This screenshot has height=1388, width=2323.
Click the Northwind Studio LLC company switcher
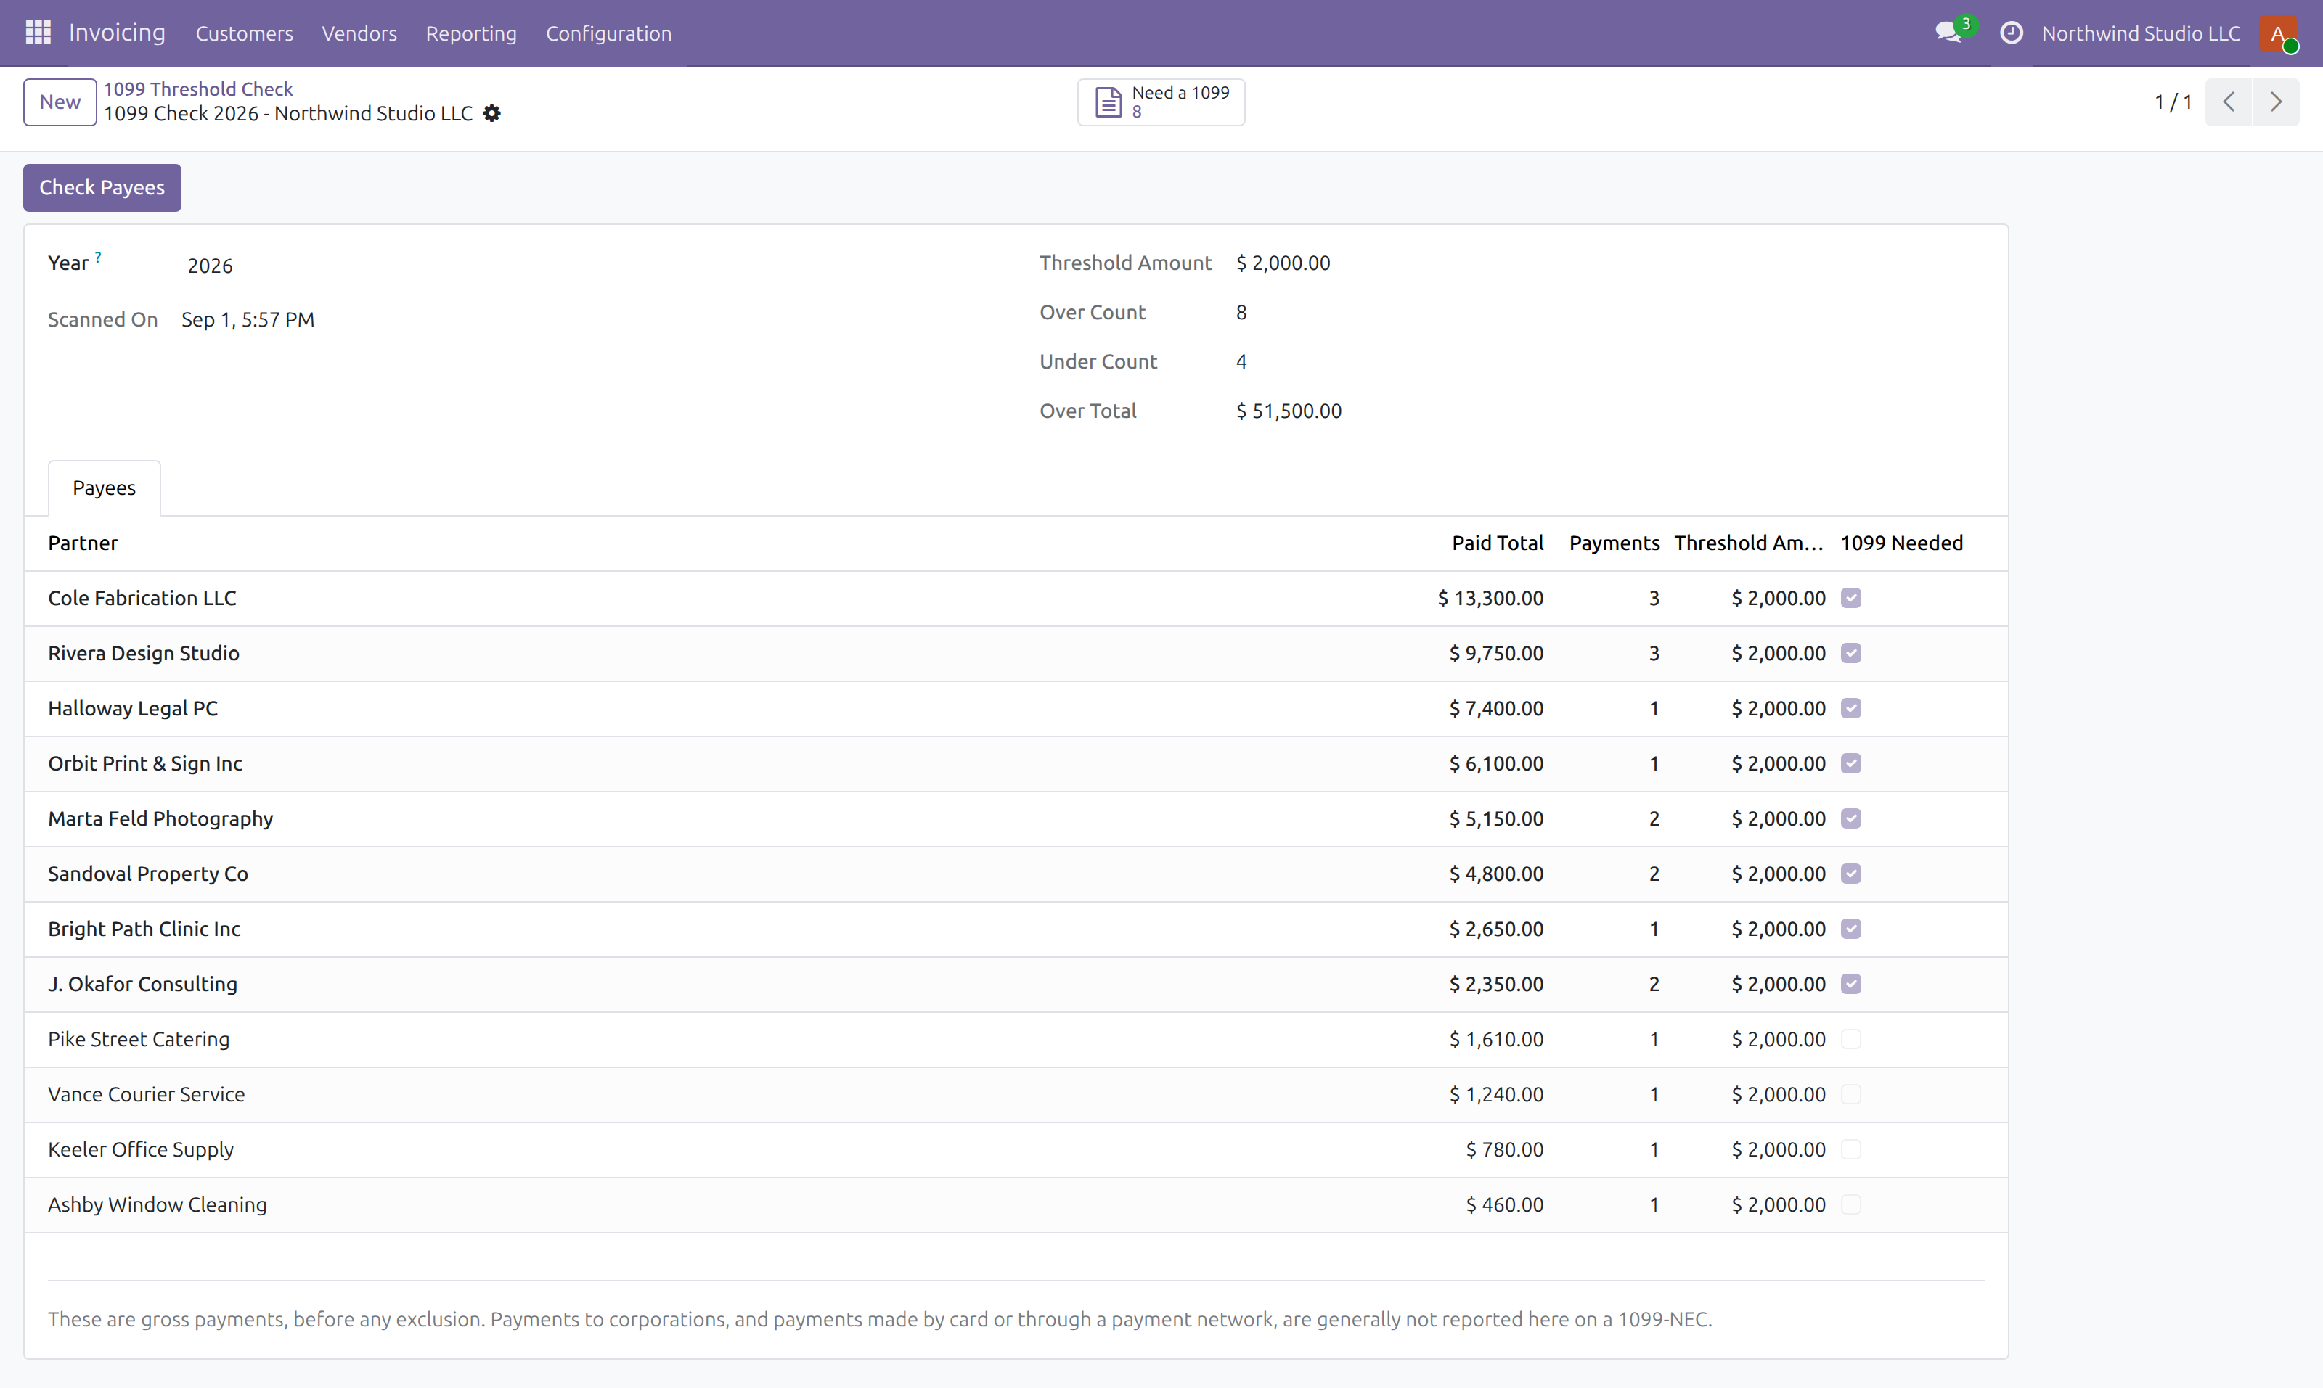click(x=2139, y=33)
